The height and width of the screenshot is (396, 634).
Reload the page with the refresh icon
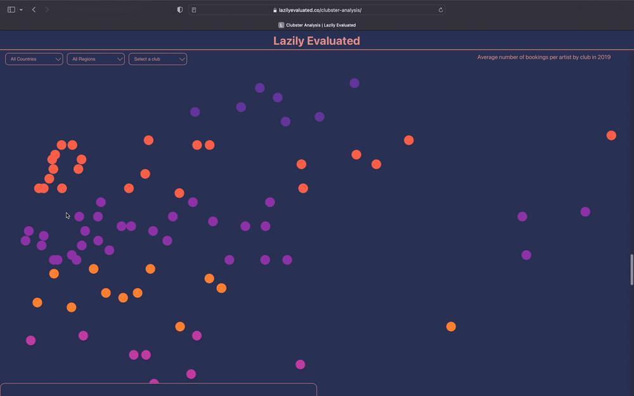tap(441, 10)
